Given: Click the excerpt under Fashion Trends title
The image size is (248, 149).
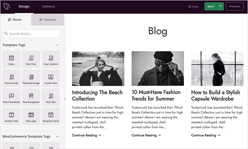Looking at the screenshot, I should [157, 117].
